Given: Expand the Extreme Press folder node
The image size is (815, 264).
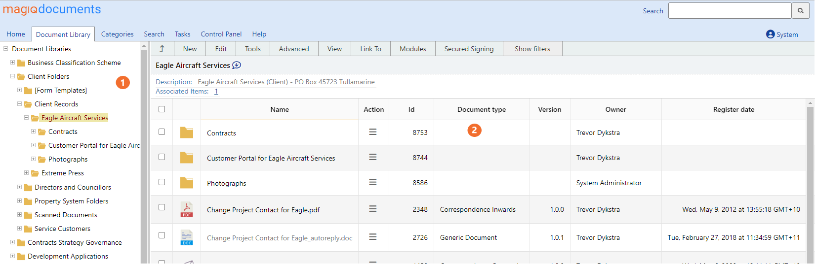Looking at the screenshot, I should click(27, 173).
